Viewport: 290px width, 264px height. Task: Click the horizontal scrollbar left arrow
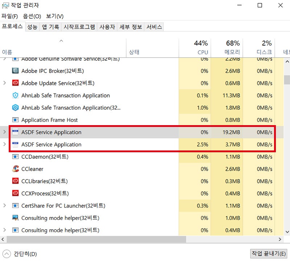point(3,239)
